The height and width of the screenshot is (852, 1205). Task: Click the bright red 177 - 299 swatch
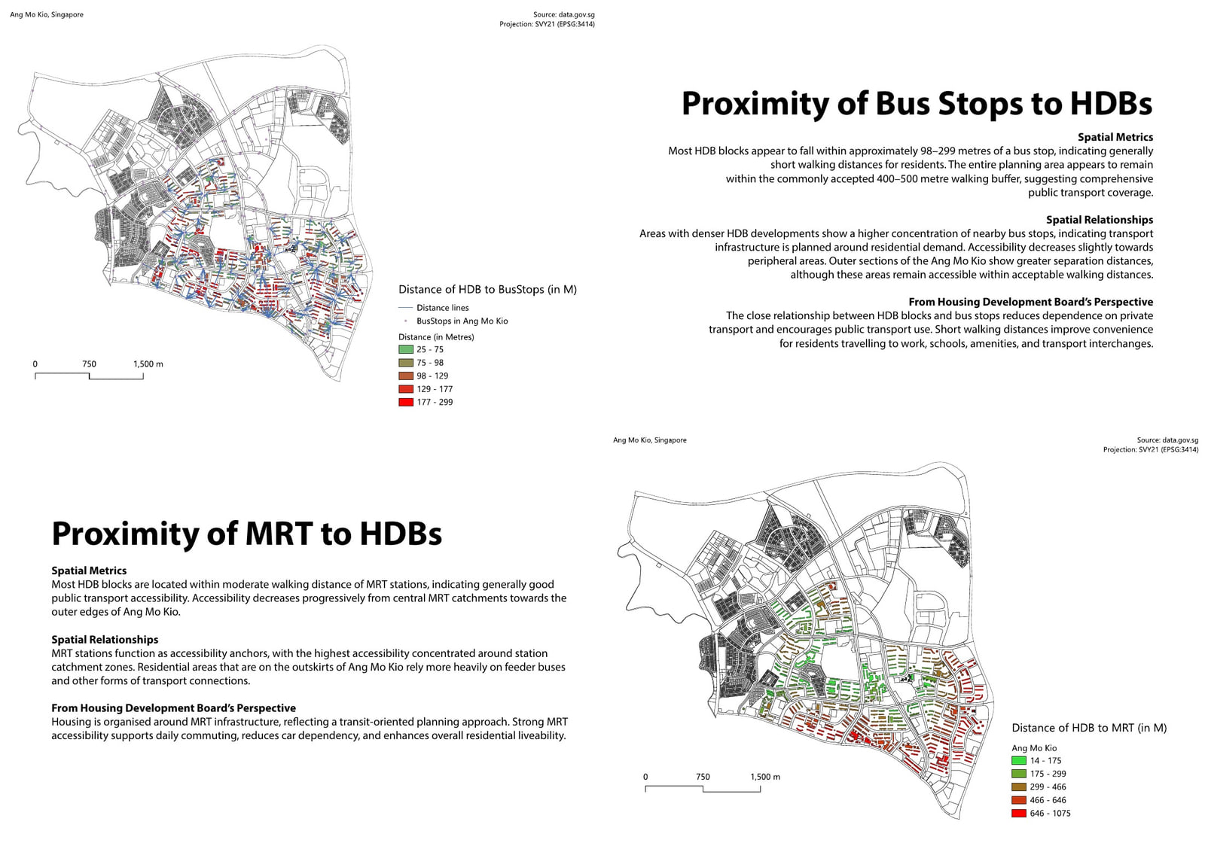click(406, 402)
